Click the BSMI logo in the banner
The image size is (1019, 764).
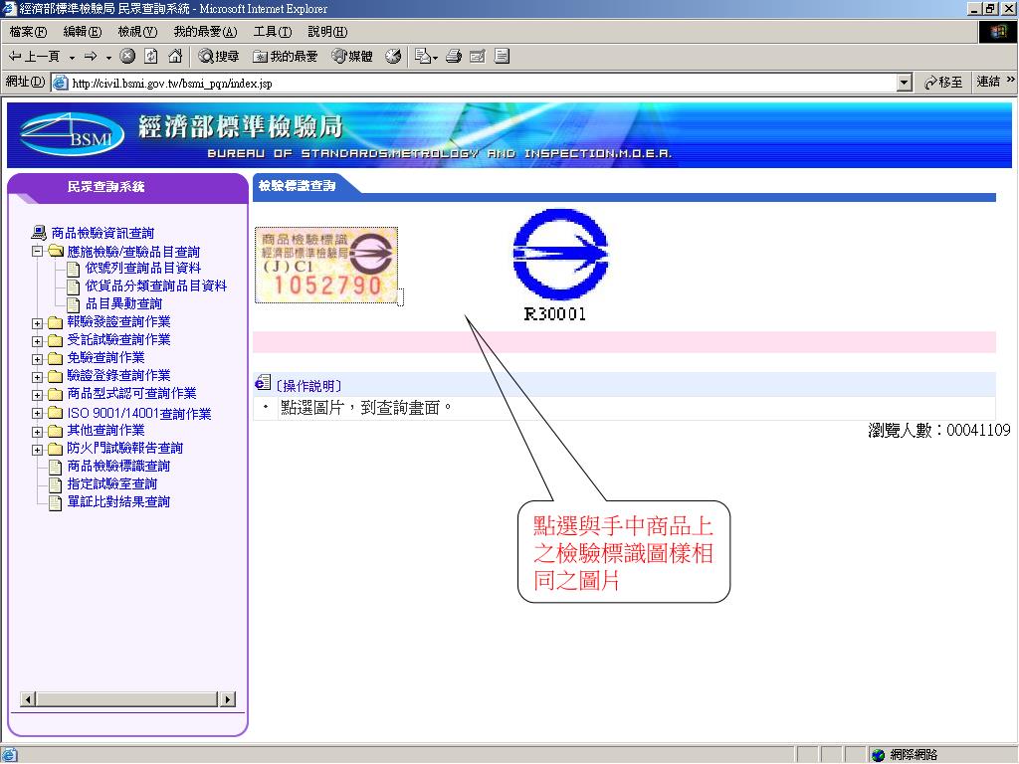pos(72,134)
